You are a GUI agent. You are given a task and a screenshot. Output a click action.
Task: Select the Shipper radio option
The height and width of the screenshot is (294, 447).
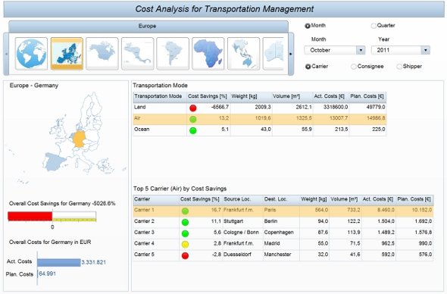pos(399,67)
